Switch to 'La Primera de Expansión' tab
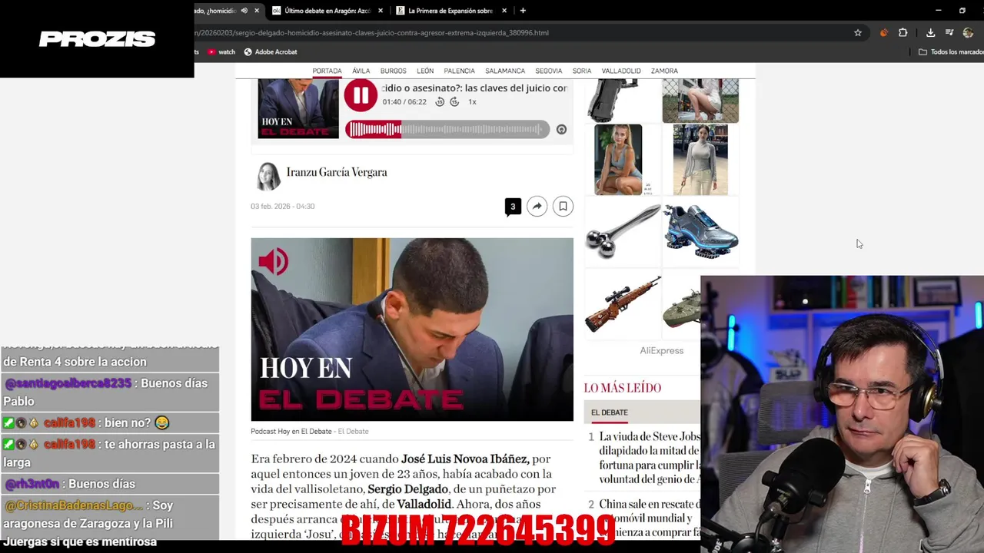The image size is (984, 553). click(450, 11)
